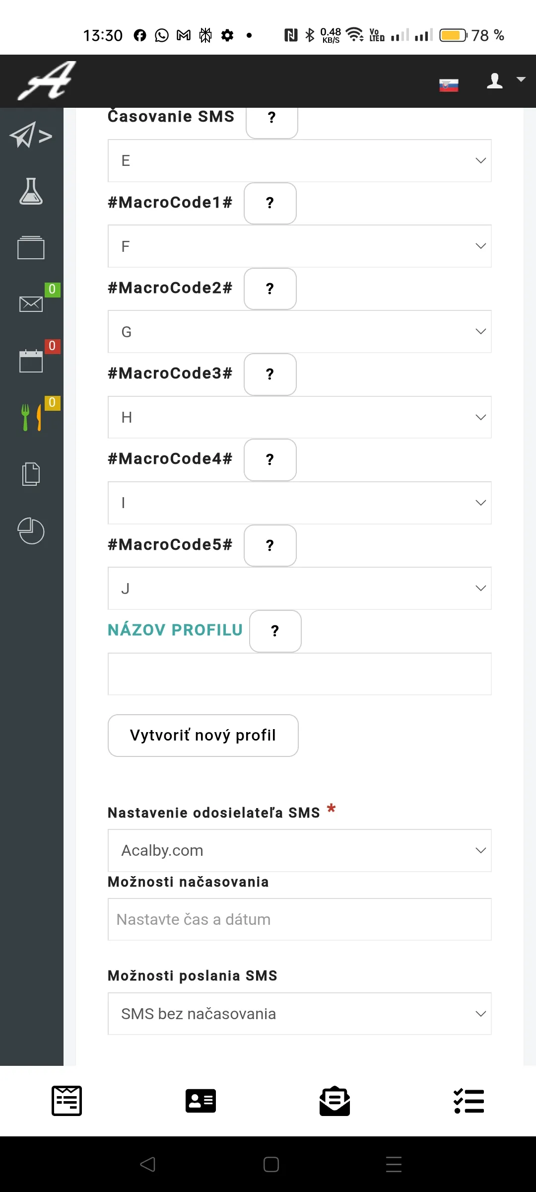
Task: Open the pie chart statistics icon
Action: (31, 531)
